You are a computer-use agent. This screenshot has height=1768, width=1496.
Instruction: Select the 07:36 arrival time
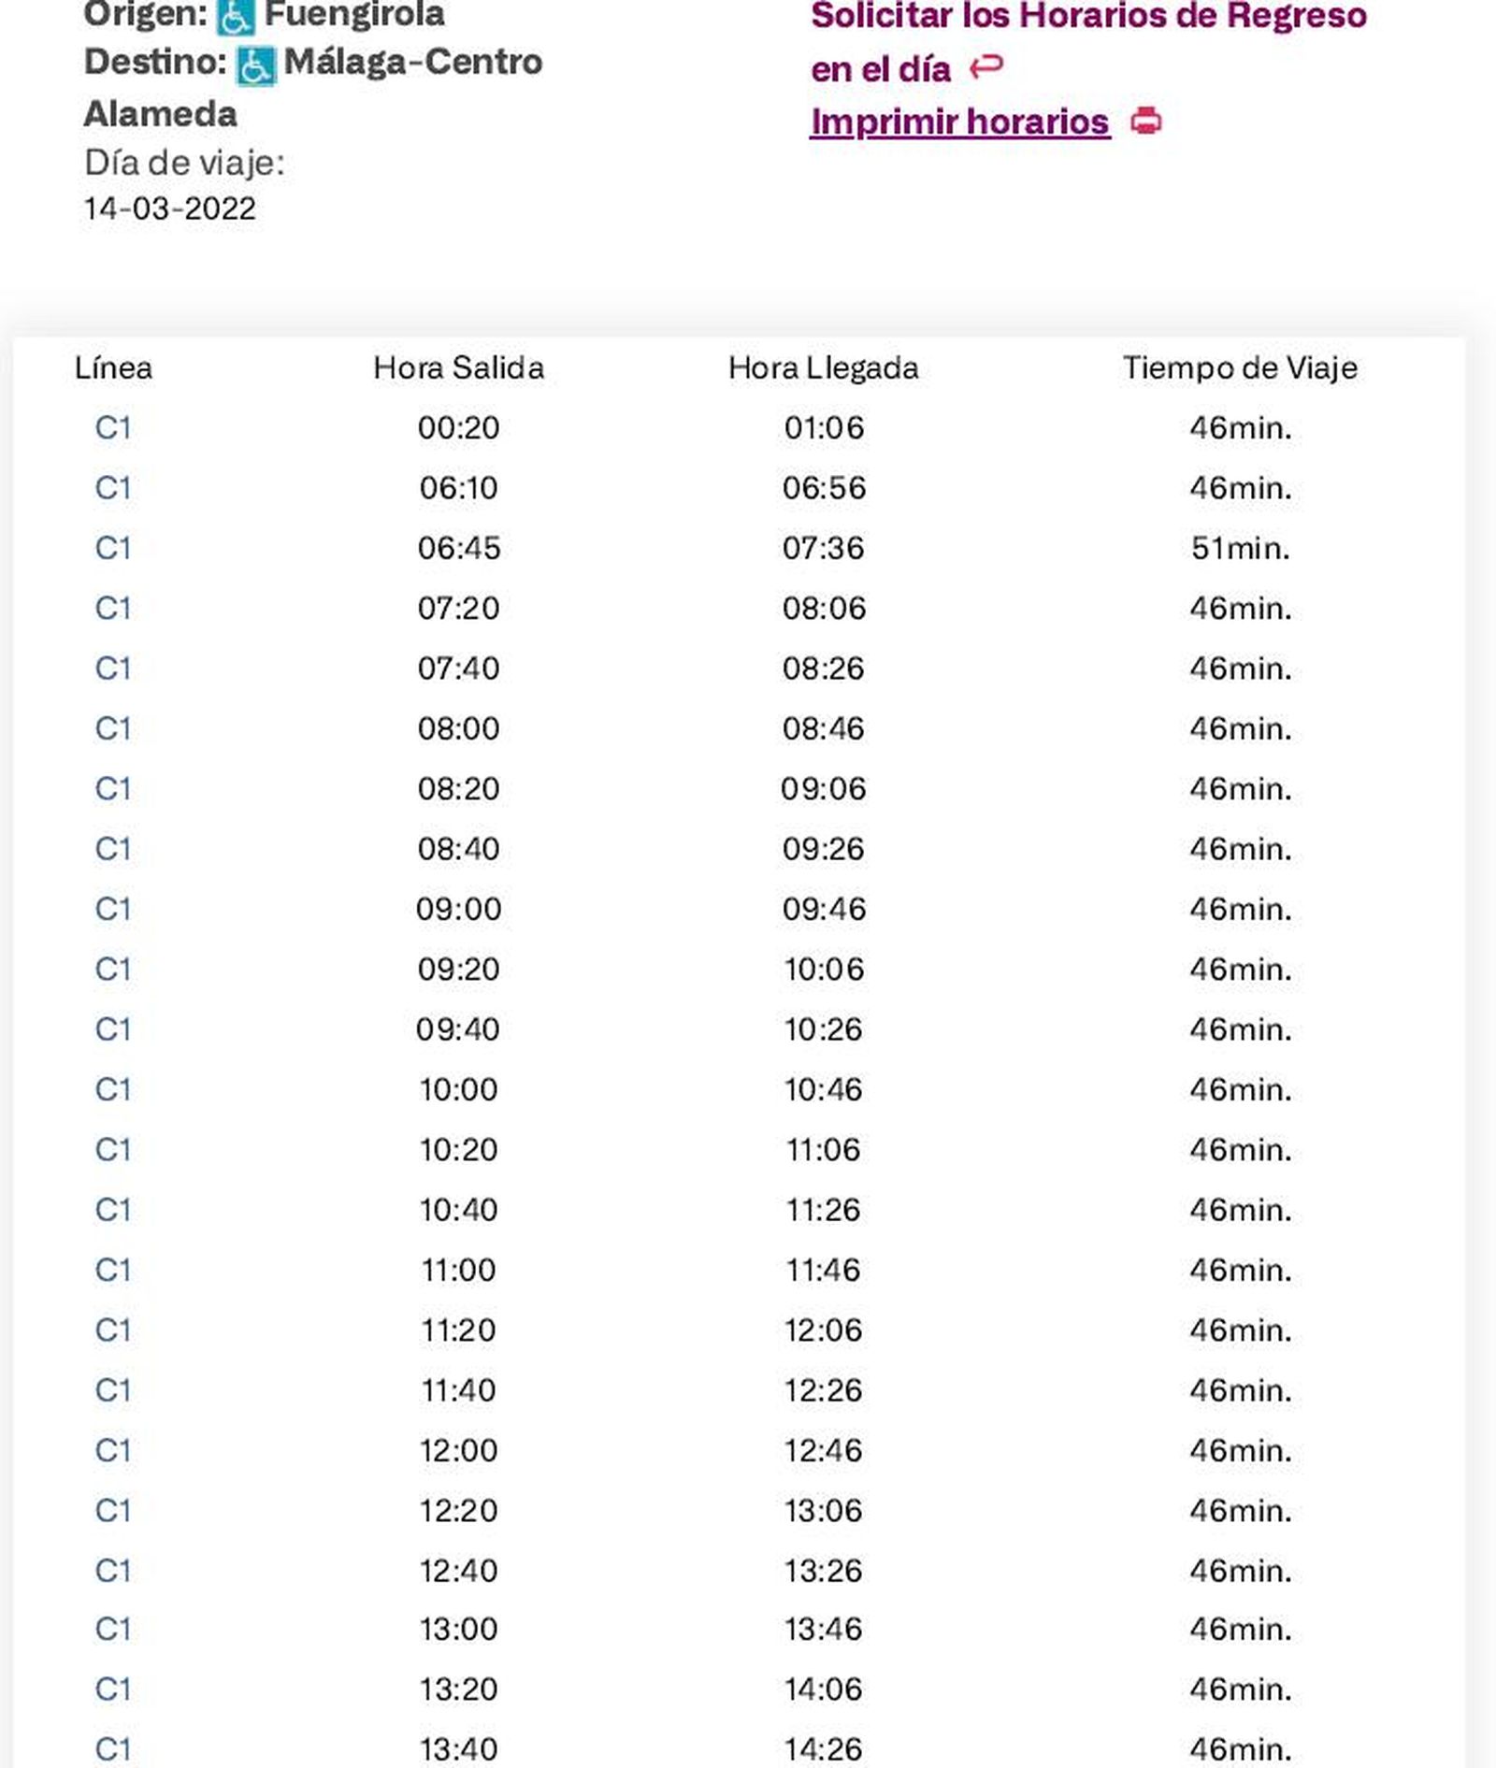point(823,548)
